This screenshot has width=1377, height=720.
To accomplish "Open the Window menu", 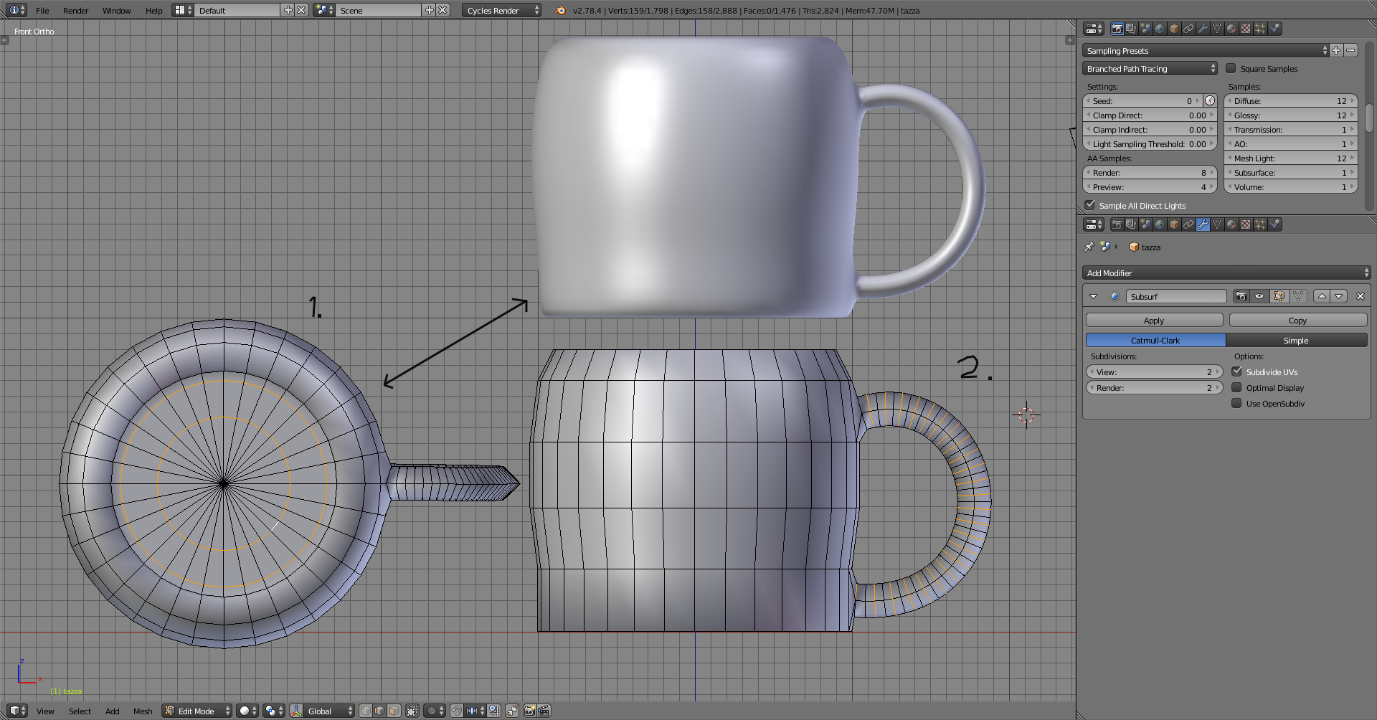I will click(116, 10).
